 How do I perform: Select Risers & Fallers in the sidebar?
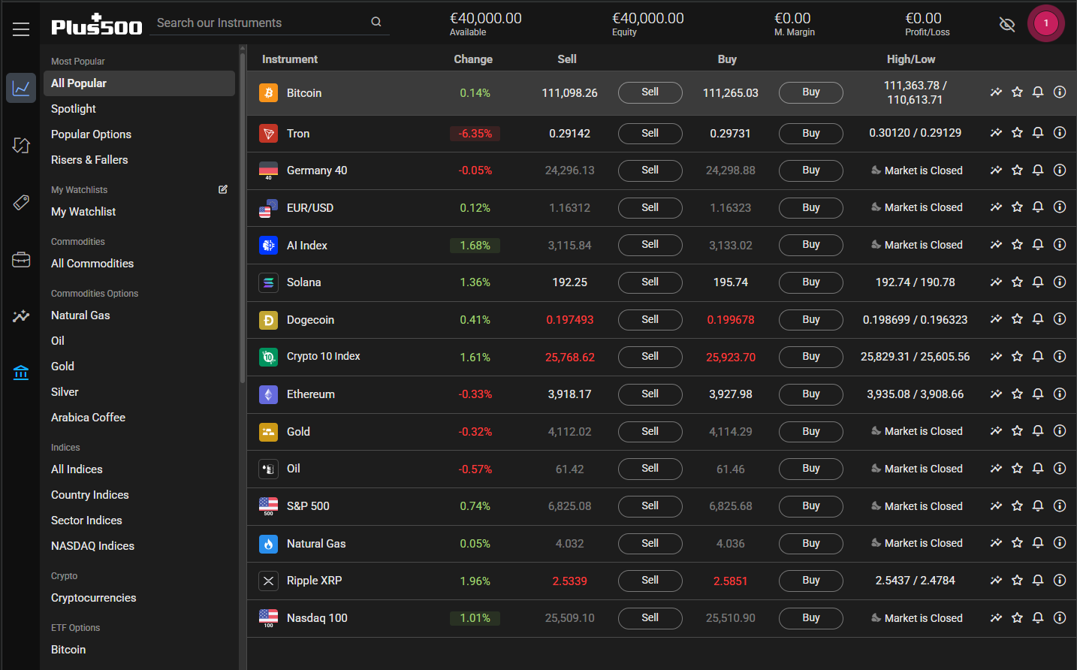pos(89,160)
